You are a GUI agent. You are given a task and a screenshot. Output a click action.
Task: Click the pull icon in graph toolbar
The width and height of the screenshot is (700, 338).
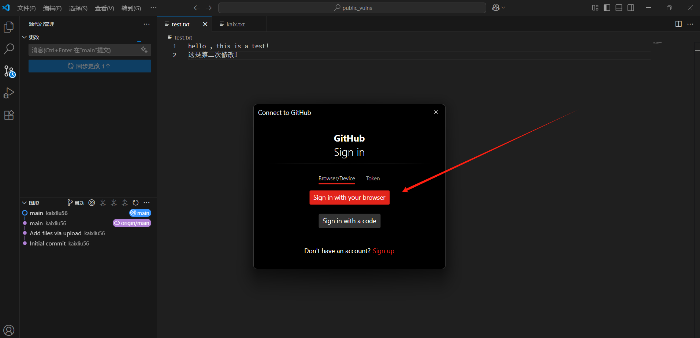(x=114, y=203)
